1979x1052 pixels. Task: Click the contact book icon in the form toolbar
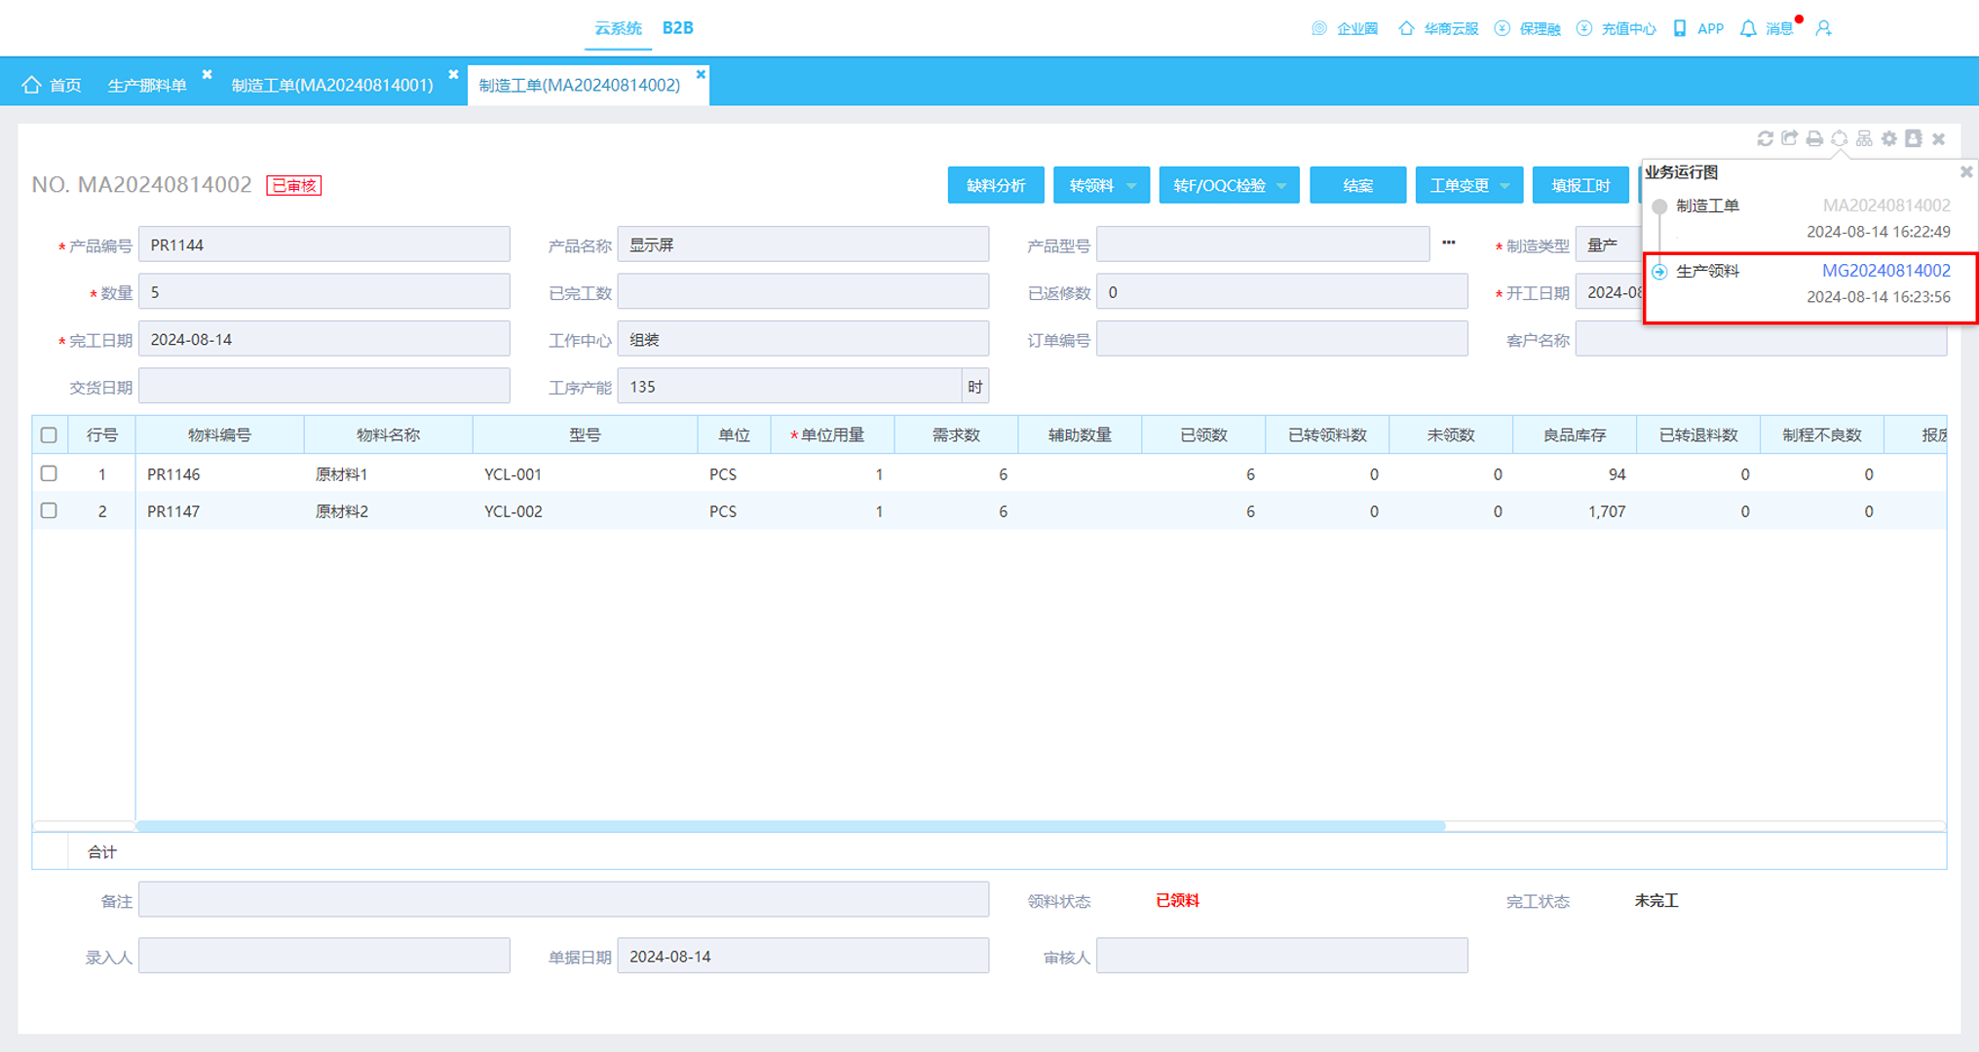tap(1914, 138)
